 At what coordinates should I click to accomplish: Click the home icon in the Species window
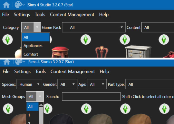pyautogui.click(x=7, y=62)
